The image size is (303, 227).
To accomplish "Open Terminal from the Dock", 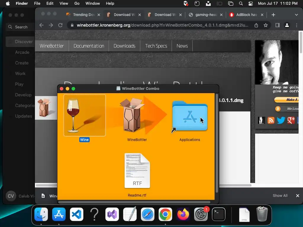I will (x=219, y=214).
